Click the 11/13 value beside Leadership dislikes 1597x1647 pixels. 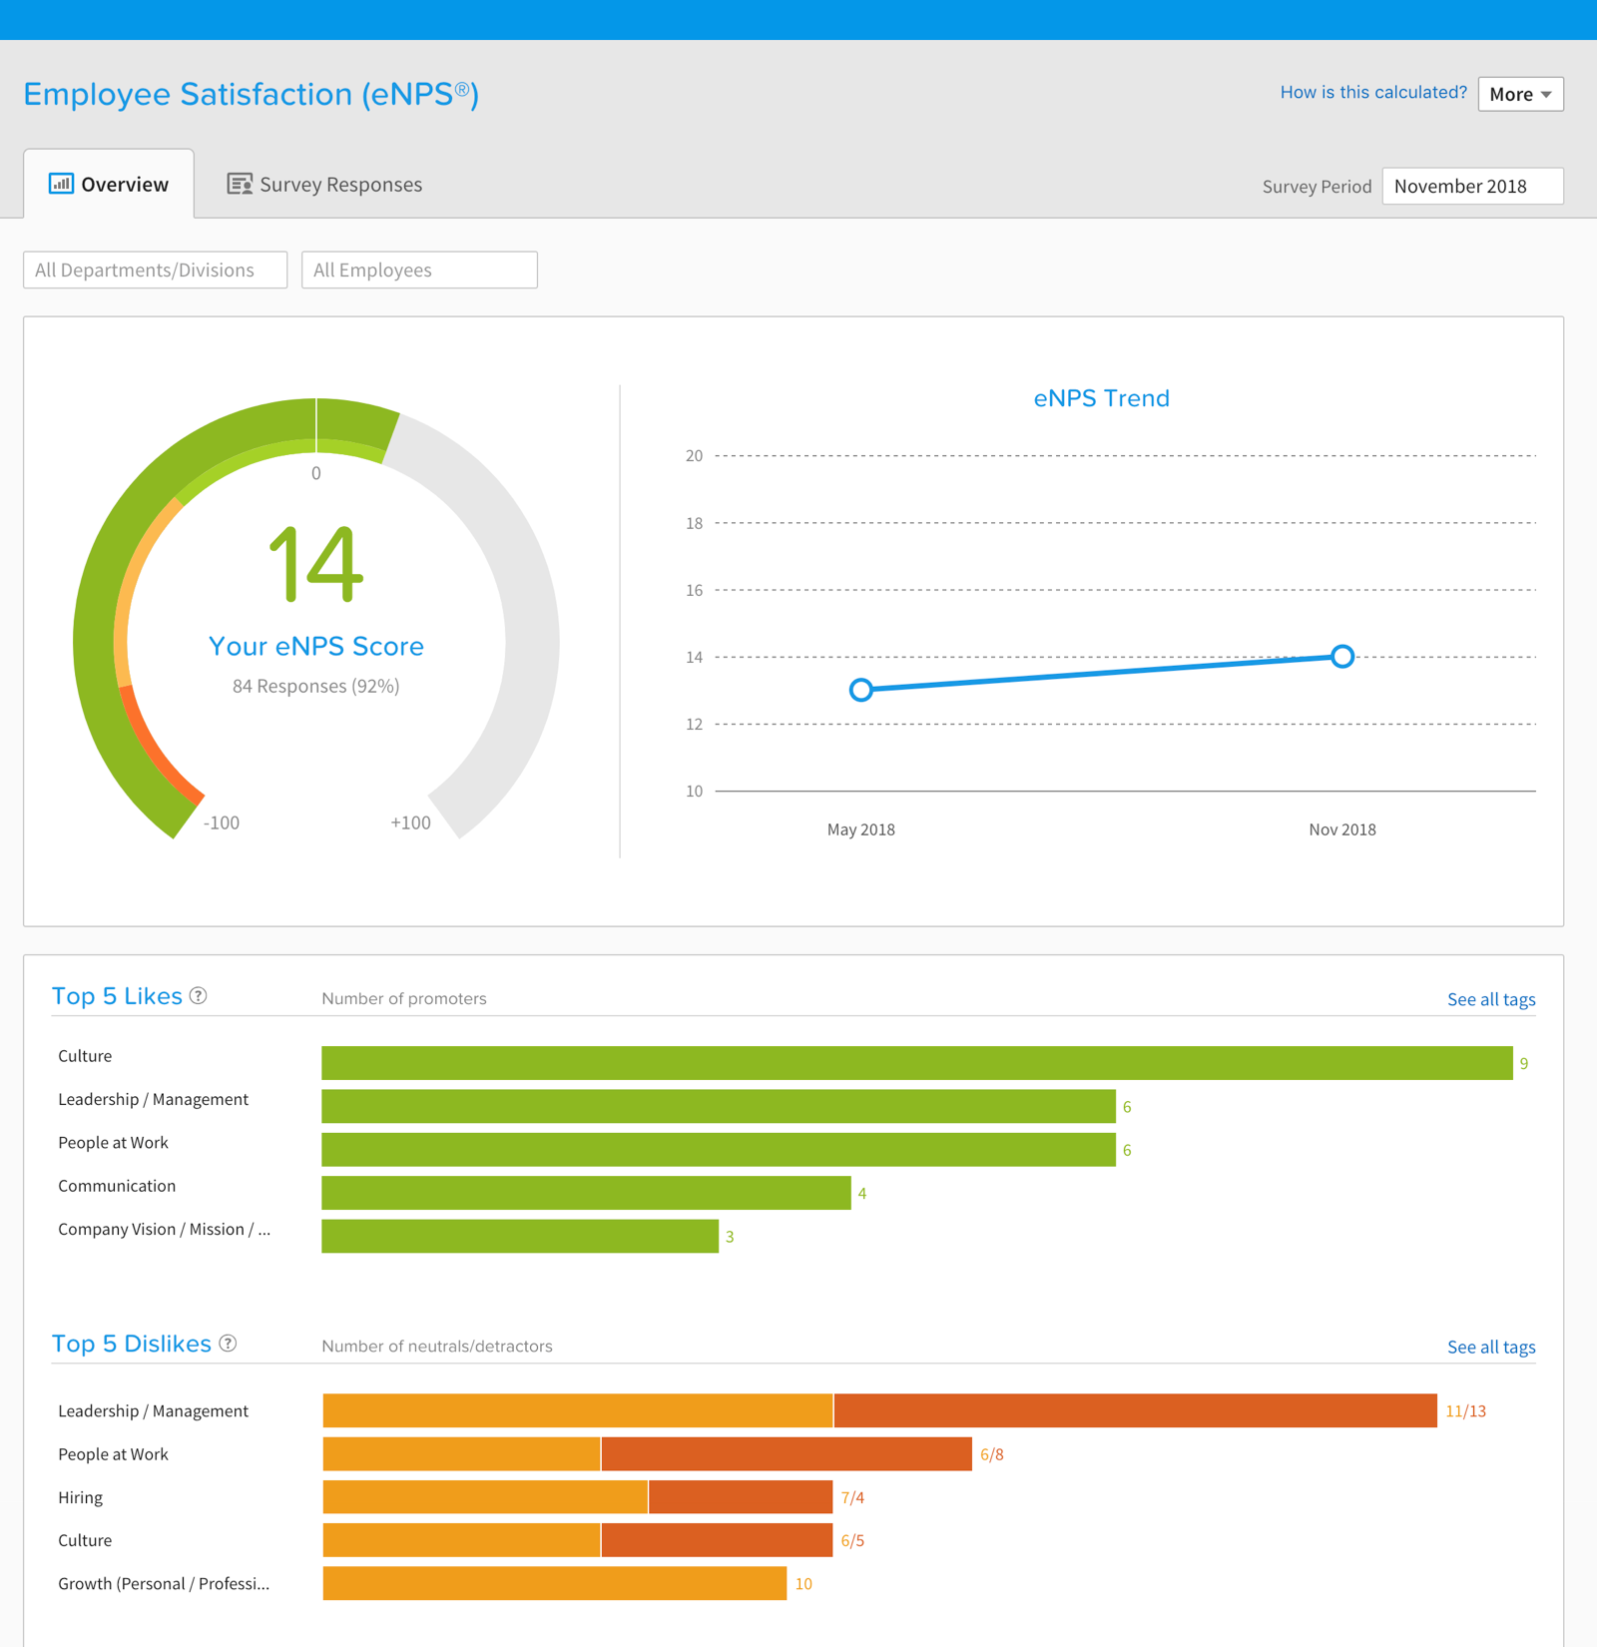click(1465, 1411)
